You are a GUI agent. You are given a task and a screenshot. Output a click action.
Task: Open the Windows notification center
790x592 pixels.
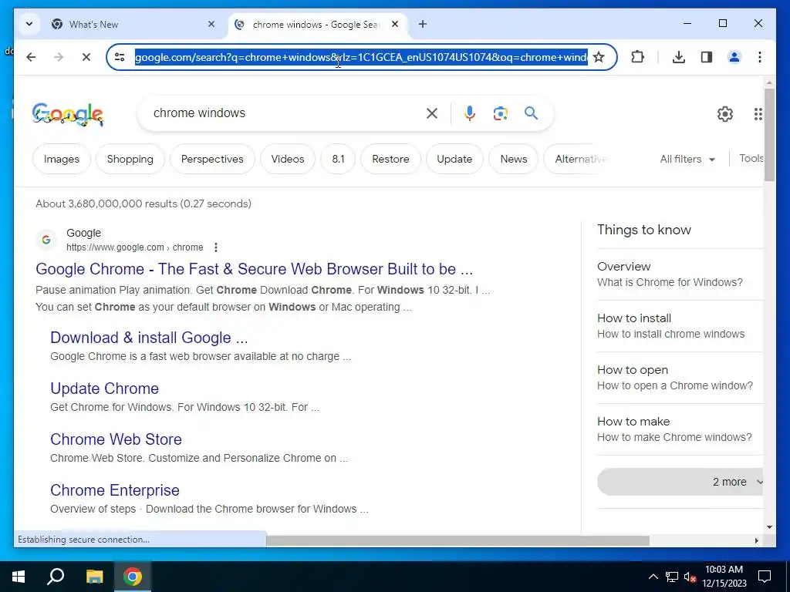(x=765, y=577)
